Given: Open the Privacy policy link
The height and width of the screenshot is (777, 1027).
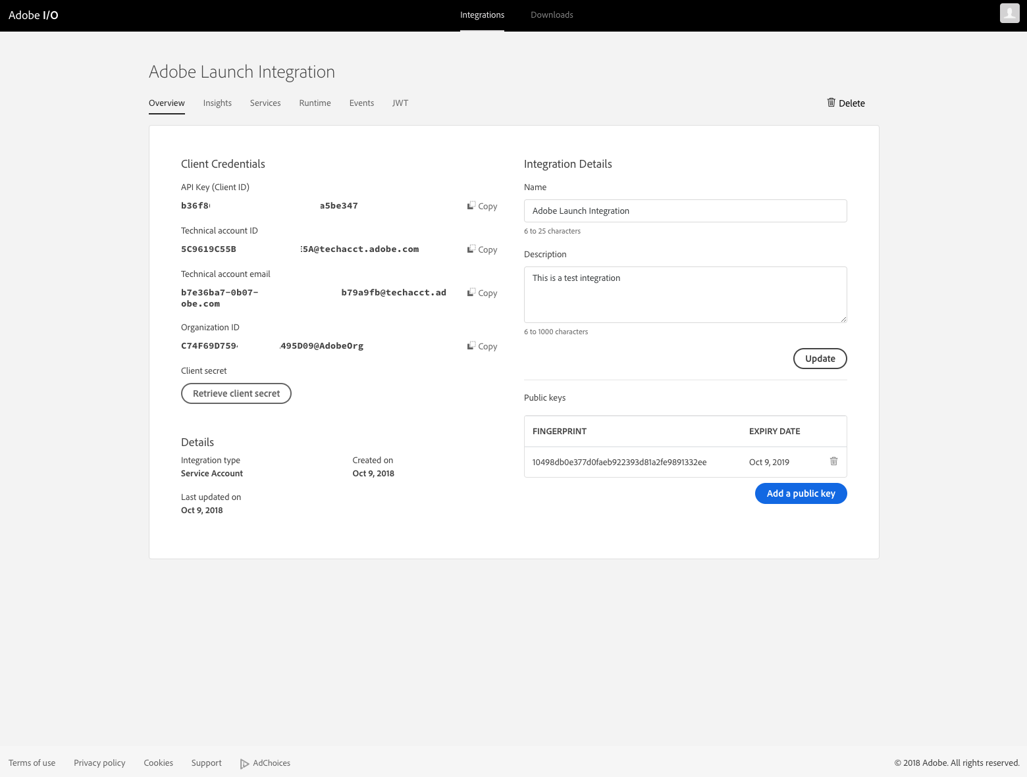Looking at the screenshot, I should [x=99, y=763].
